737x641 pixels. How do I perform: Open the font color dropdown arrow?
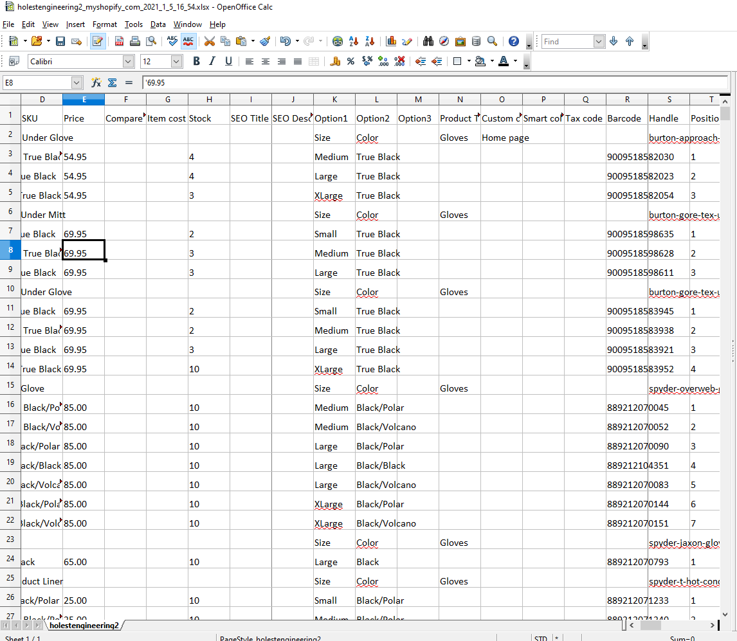pyautogui.click(x=515, y=61)
